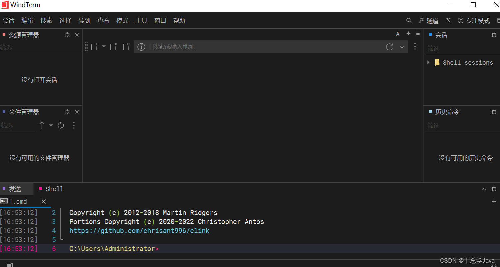
Task: Open dropdown next to the up arrow
Action: (x=51, y=125)
